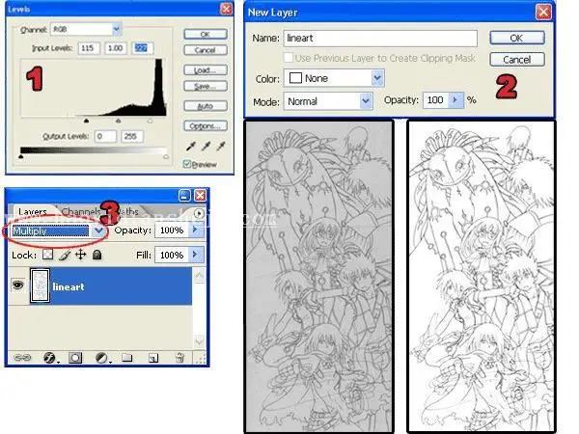The height and width of the screenshot is (434, 579).
Task: Click OK in the New Layer dialog
Action: click(517, 38)
